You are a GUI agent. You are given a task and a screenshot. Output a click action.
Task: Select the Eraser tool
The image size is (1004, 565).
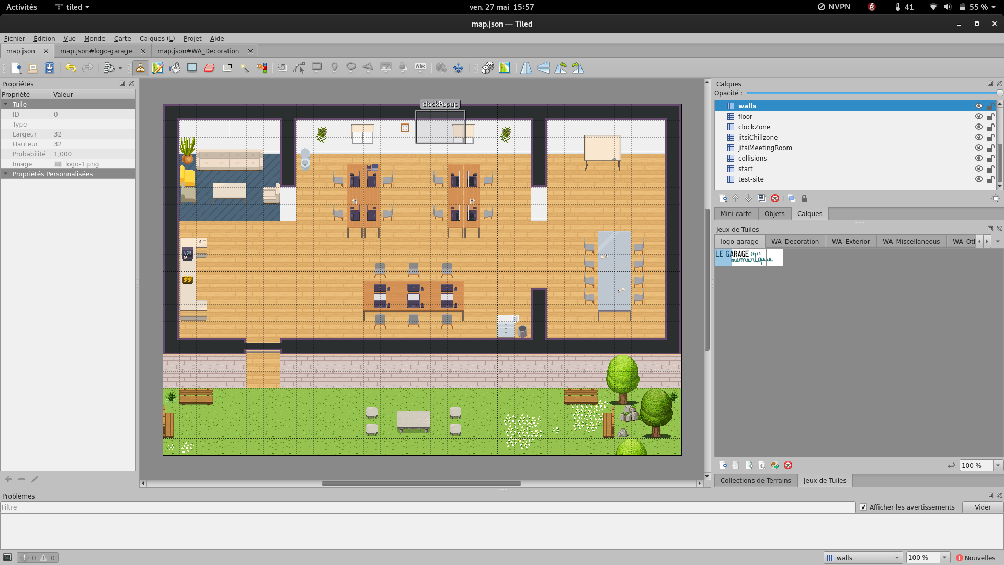[x=210, y=68]
